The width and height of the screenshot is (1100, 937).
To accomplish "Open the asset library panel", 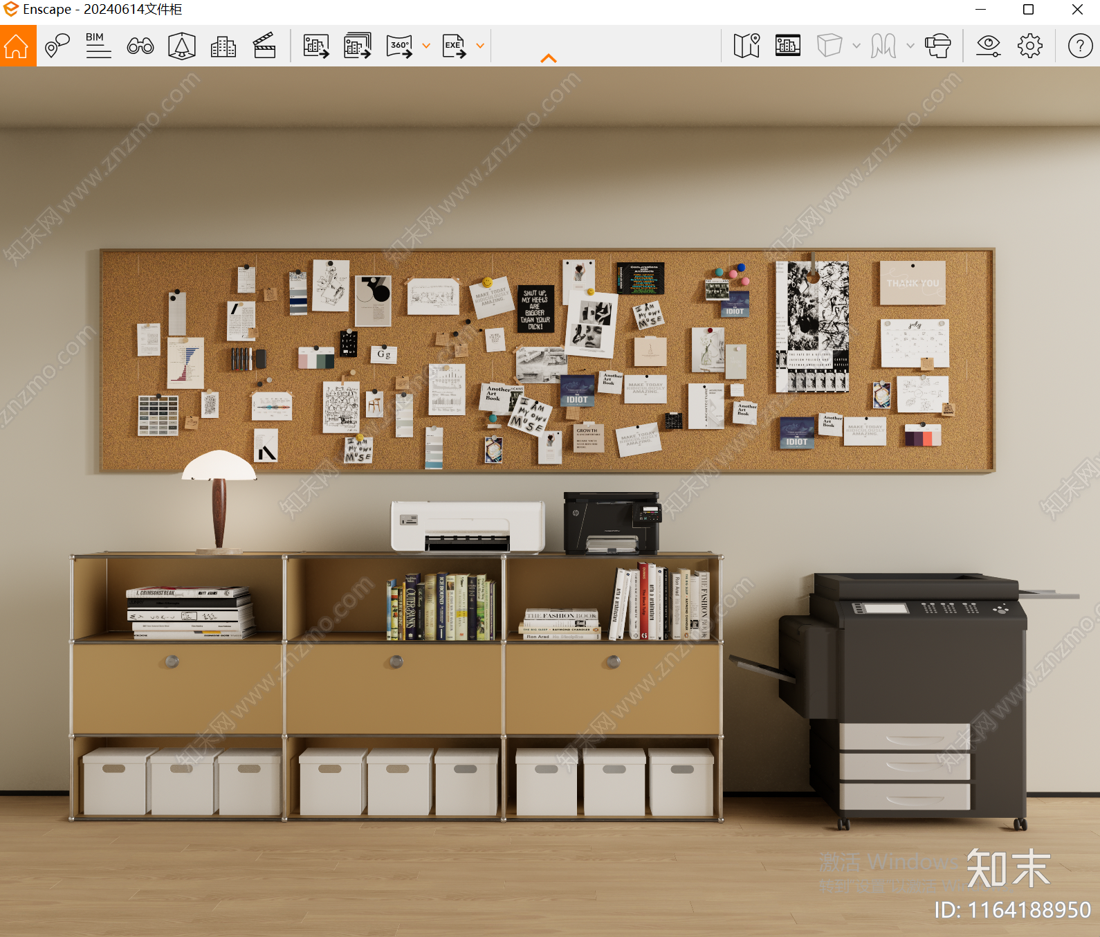I will coord(788,46).
